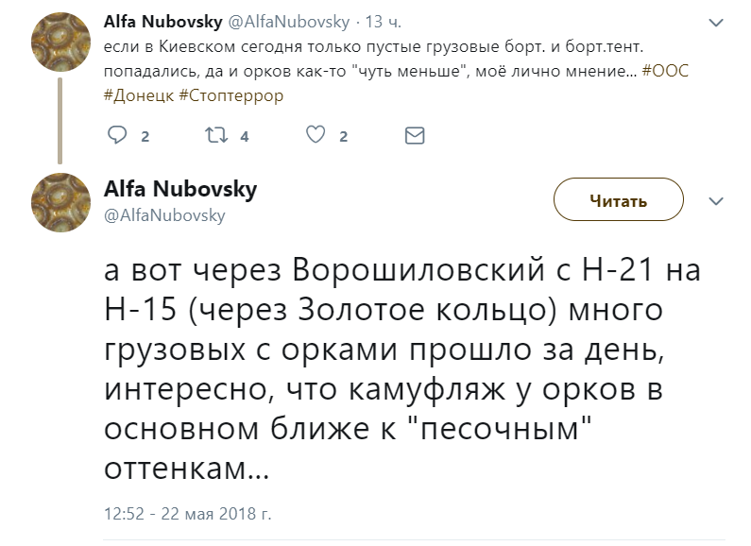Open the 12:52 - 22 мая 2018 timestamp
This screenshot has width=751, height=546.
coord(188,514)
